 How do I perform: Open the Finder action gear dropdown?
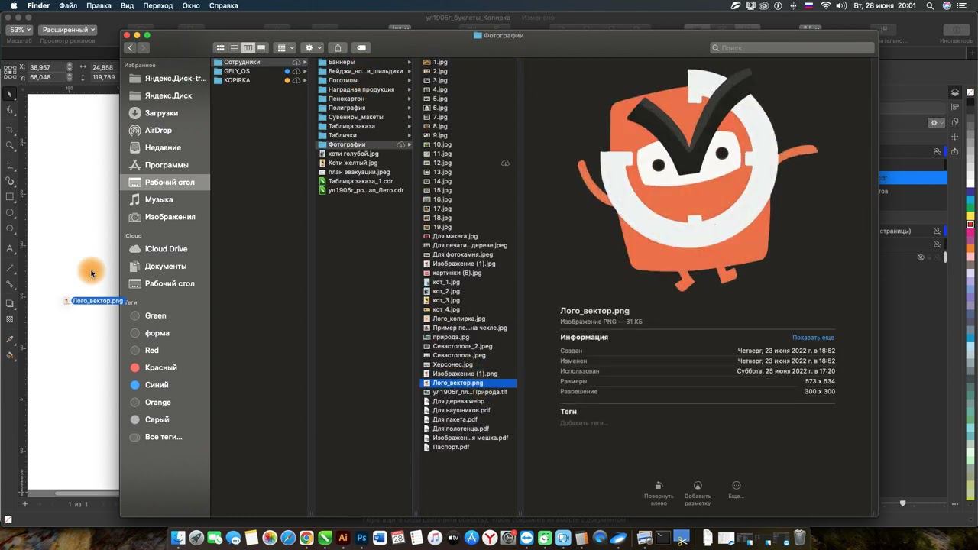pyautogui.click(x=313, y=47)
